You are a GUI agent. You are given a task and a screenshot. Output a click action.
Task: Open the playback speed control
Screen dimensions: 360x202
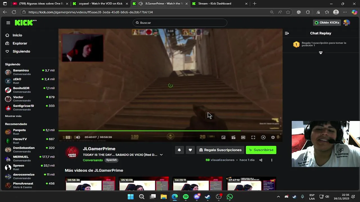coord(263,137)
